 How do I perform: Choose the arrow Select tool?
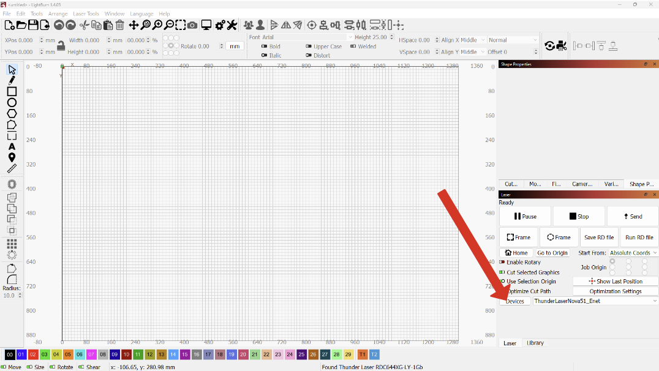[12, 70]
